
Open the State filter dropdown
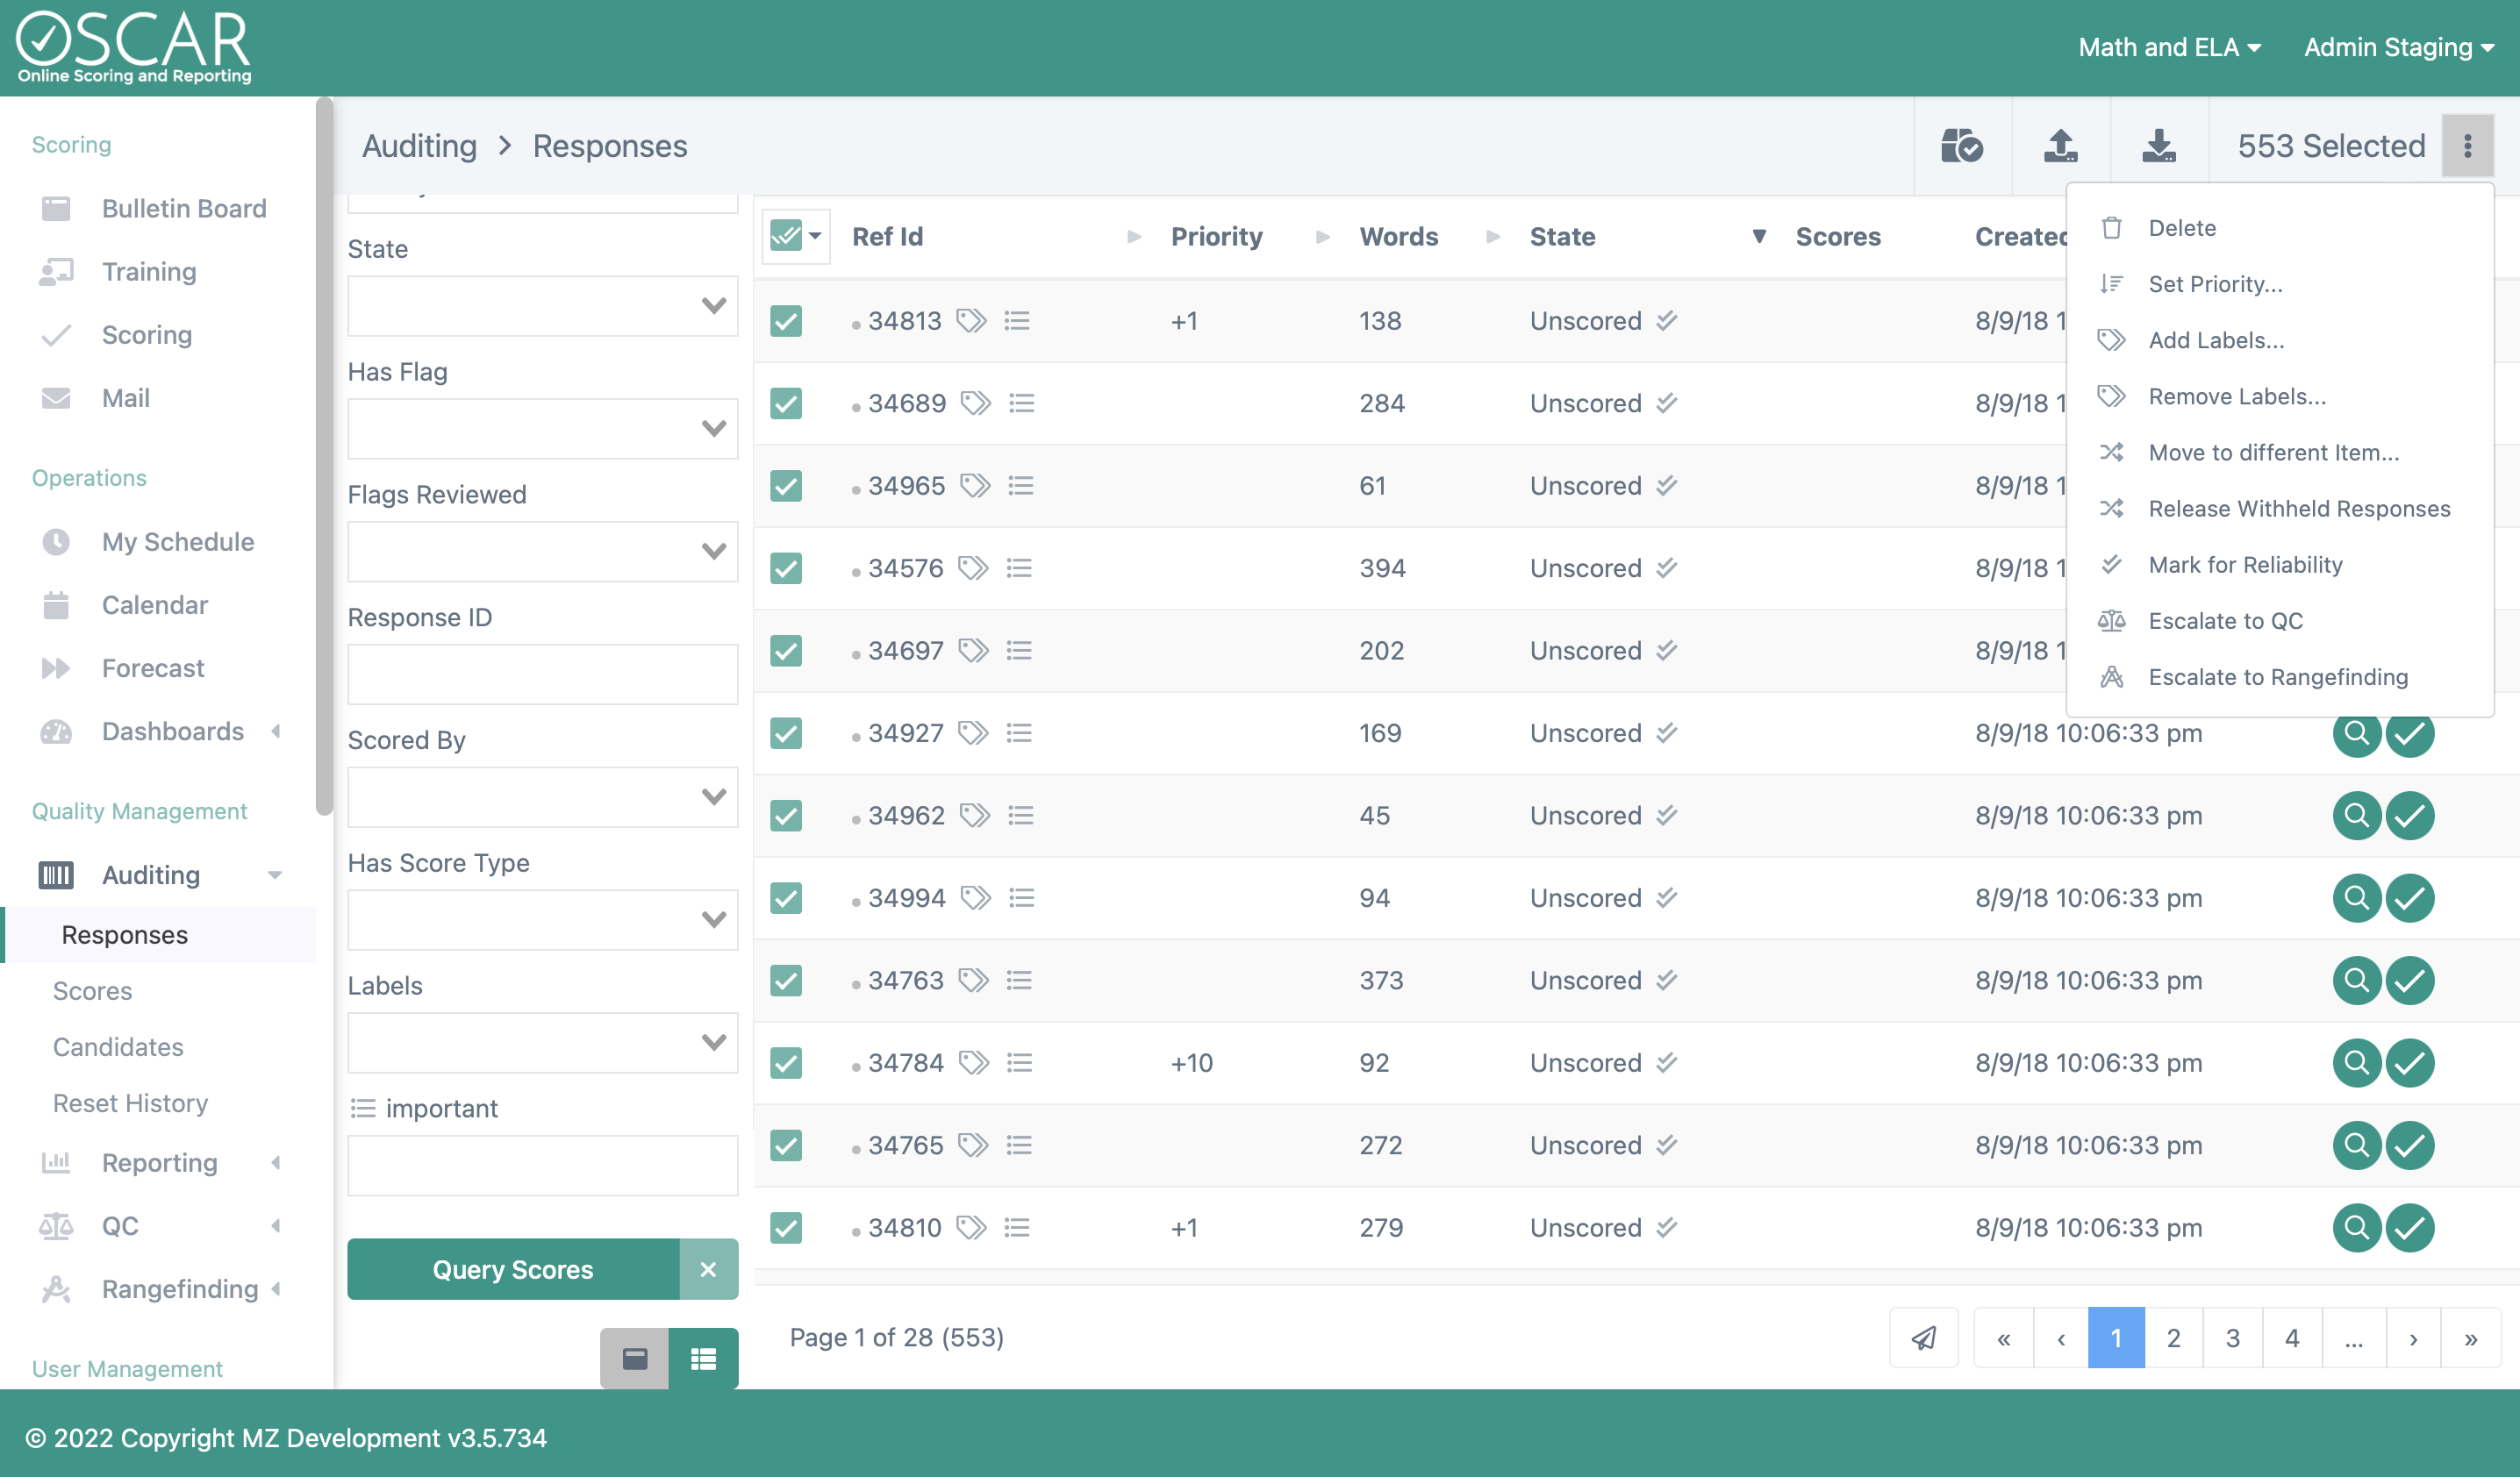(542, 306)
